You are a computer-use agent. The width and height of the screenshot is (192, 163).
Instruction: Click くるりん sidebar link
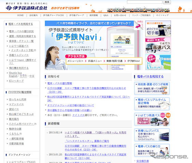point(15,134)
